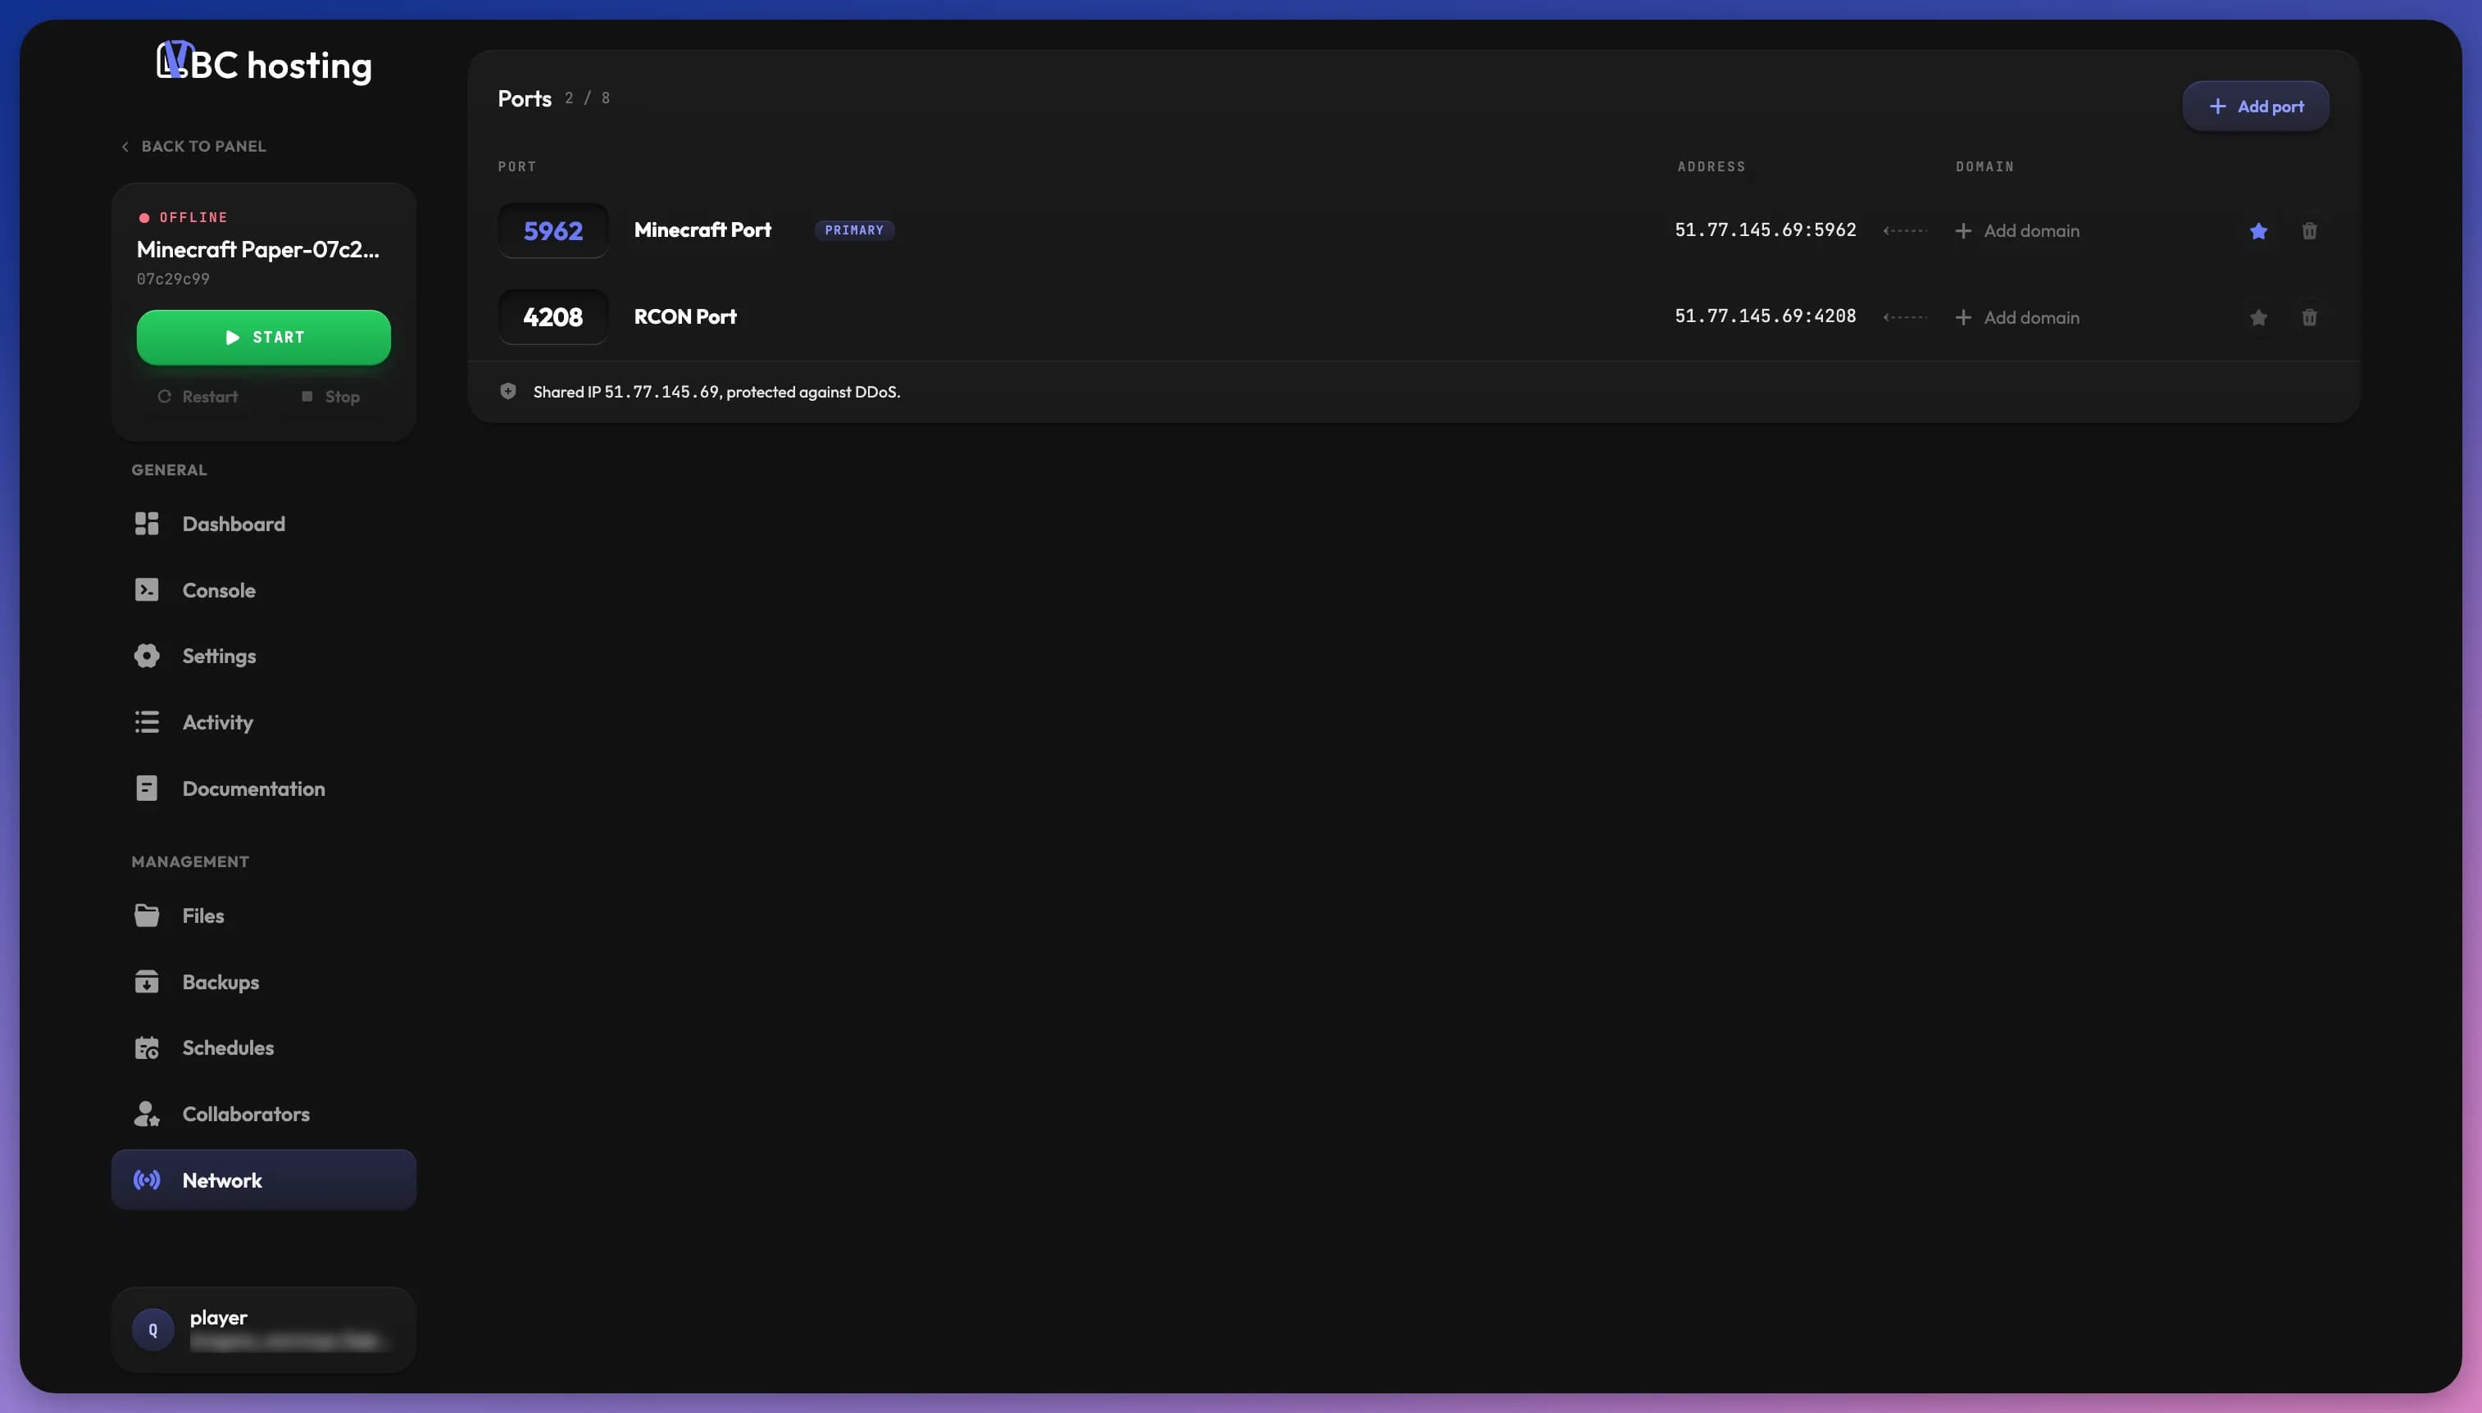Open the player account menu

coord(263,1329)
